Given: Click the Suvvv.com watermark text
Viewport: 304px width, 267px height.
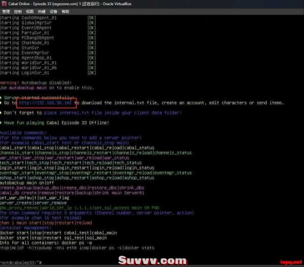Looking at the screenshot, I should click(x=152, y=260).
